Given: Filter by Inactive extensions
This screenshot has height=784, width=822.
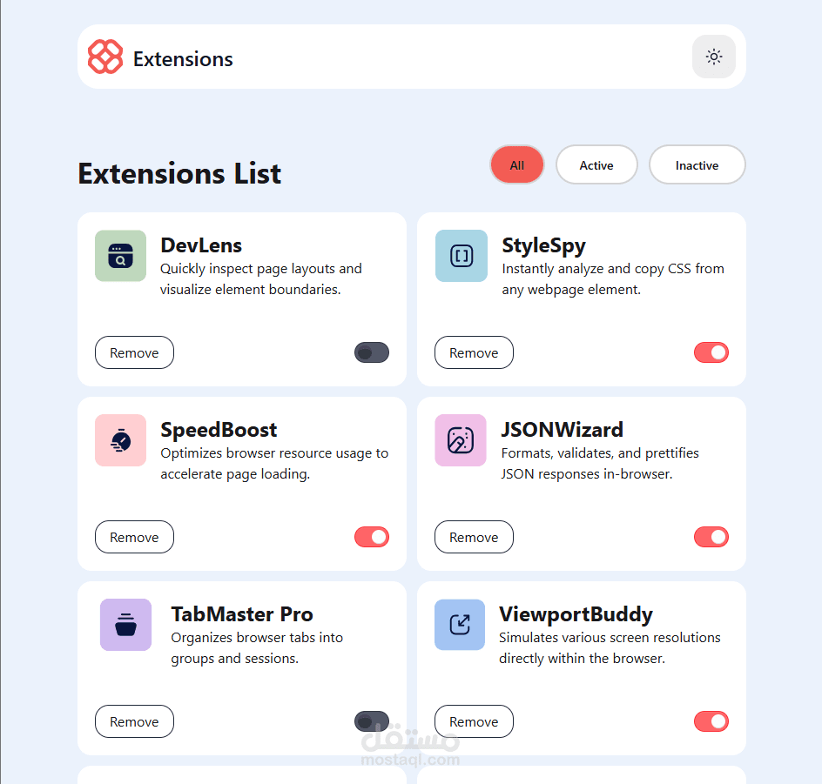Looking at the screenshot, I should coord(697,165).
